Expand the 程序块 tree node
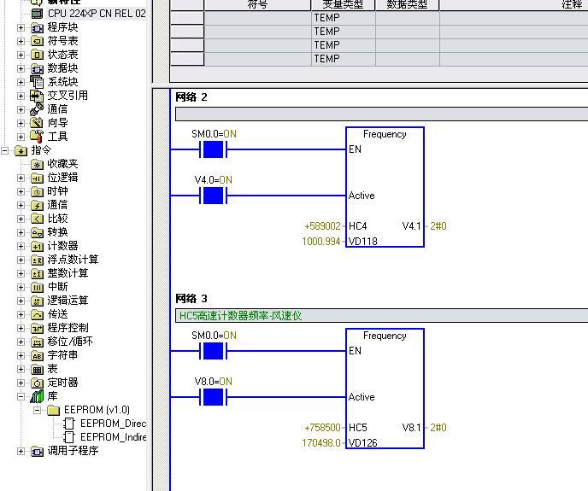Viewport: 588px width, 491px height. pyautogui.click(x=21, y=27)
